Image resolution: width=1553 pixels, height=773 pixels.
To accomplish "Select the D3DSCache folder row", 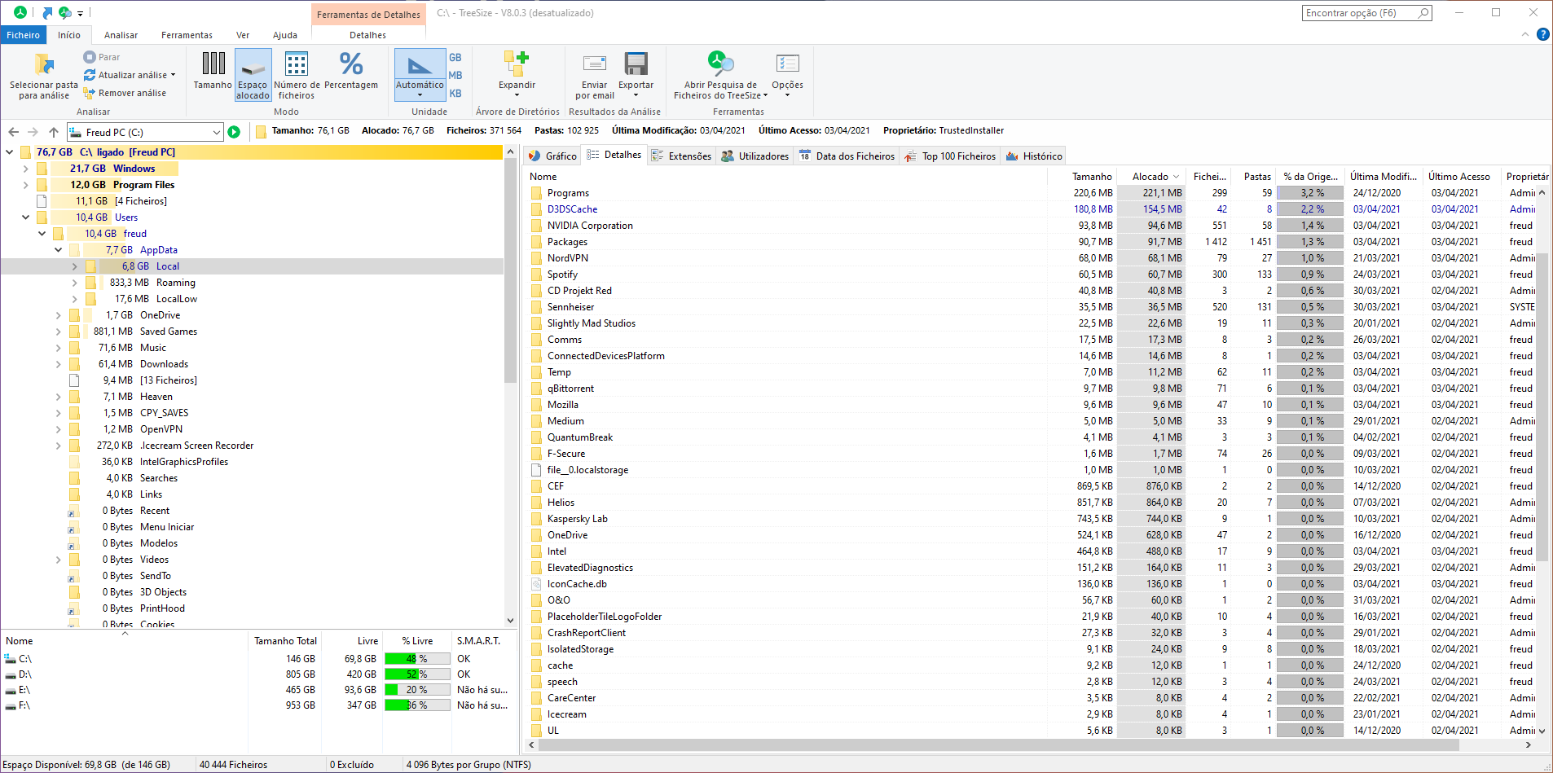I will pyautogui.click(x=1032, y=209).
